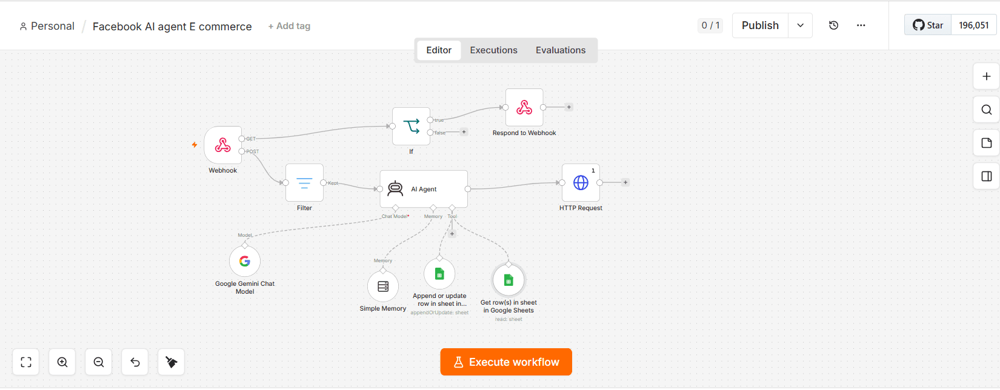The width and height of the screenshot is (1000, 390).
Task: Toggle the side panel icon
Action: click(x=986, y=176)
